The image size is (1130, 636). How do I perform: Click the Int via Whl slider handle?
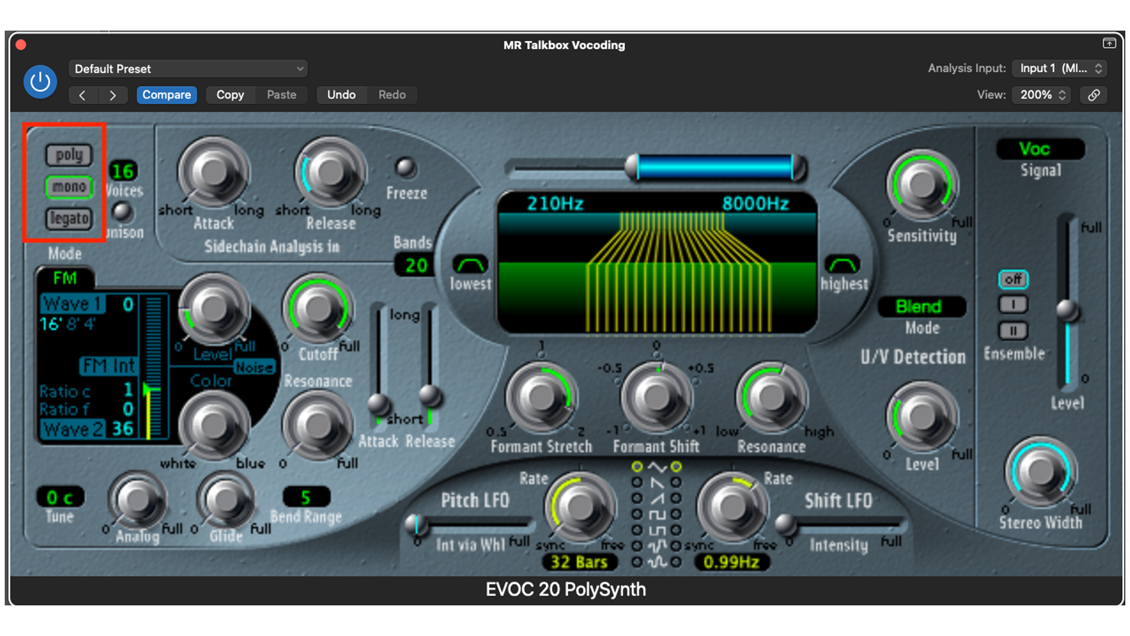point(417,524)
